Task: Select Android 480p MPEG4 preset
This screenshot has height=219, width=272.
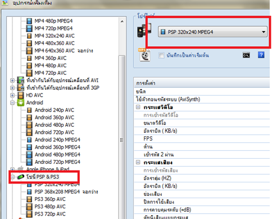Action: [x=57, y=154]
